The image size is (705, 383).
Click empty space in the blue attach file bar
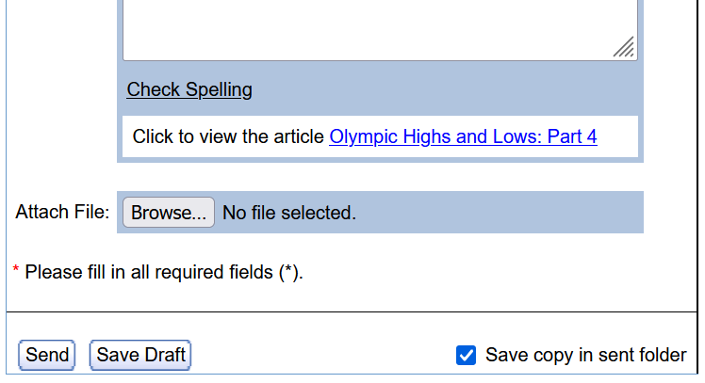(x=500, y=213)
